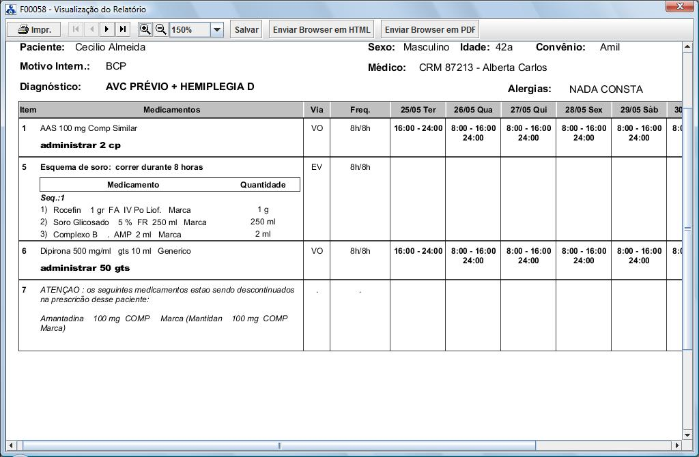Jump to the last report page
The image size is (699, 457).
point(123,29)
